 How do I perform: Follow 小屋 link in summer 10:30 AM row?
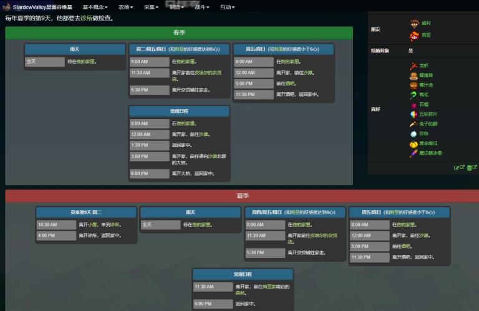[92, 224]
